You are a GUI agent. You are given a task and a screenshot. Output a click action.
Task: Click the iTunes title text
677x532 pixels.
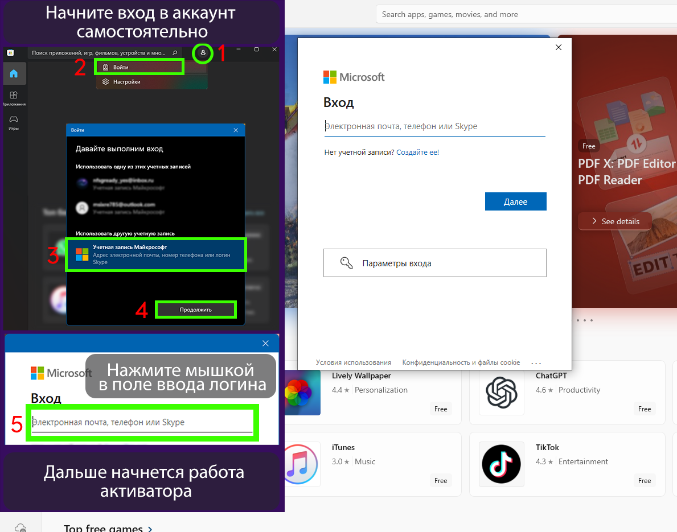[x=343, y=447]
